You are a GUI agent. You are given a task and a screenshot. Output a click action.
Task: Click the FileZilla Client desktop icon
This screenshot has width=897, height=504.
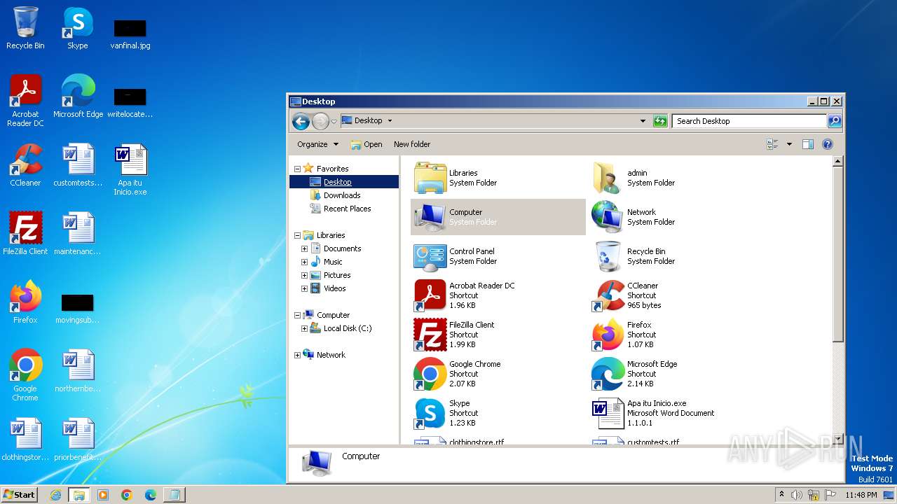click(x=25, y=234)
